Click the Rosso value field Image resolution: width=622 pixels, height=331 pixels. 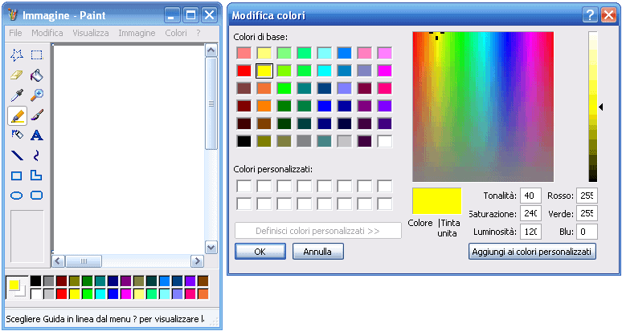(587, 196)
